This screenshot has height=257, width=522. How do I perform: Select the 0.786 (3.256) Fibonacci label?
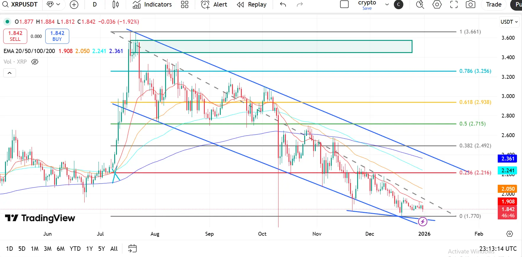tap(475, 71)
